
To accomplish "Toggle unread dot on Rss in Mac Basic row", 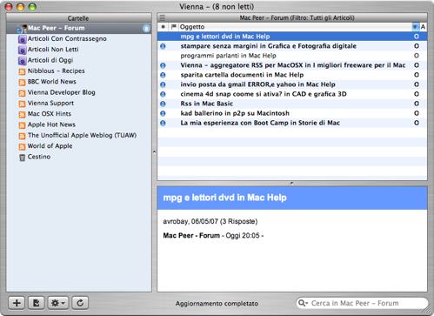I will click(163, 104).
